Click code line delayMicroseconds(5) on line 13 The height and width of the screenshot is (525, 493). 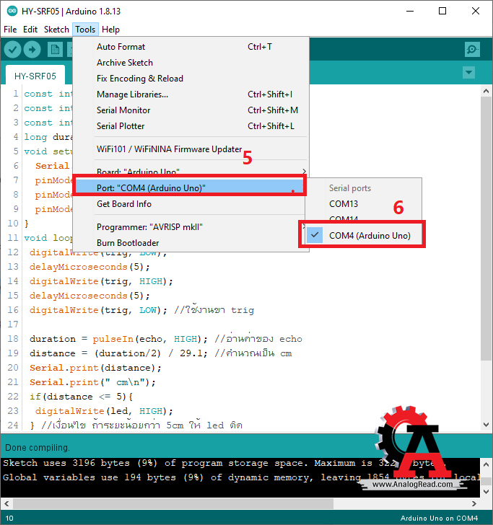pyautogui.click(x=90, y=267)
